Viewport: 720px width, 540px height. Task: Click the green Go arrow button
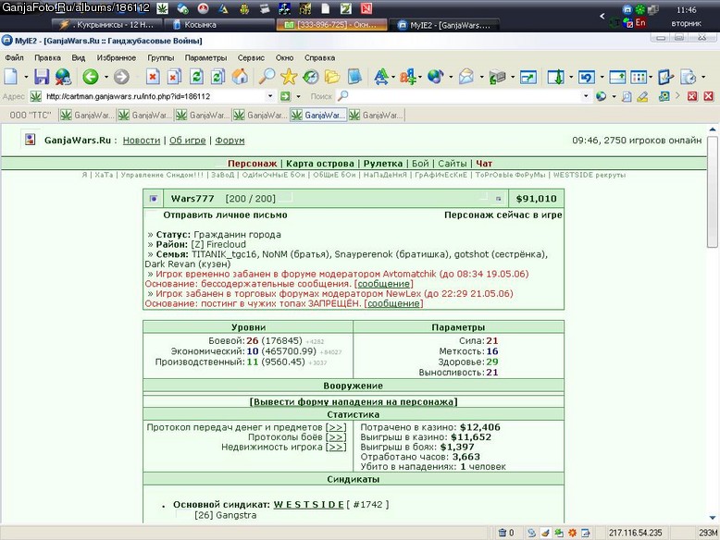(x=286, y=96)
